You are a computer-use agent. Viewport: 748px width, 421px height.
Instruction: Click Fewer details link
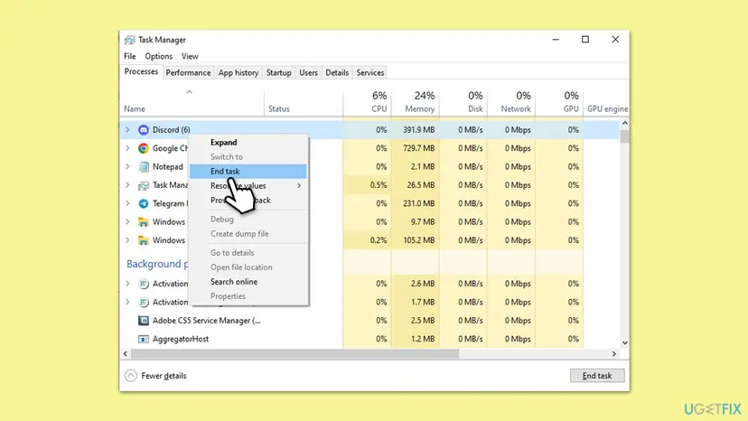[x=164, y=376]
